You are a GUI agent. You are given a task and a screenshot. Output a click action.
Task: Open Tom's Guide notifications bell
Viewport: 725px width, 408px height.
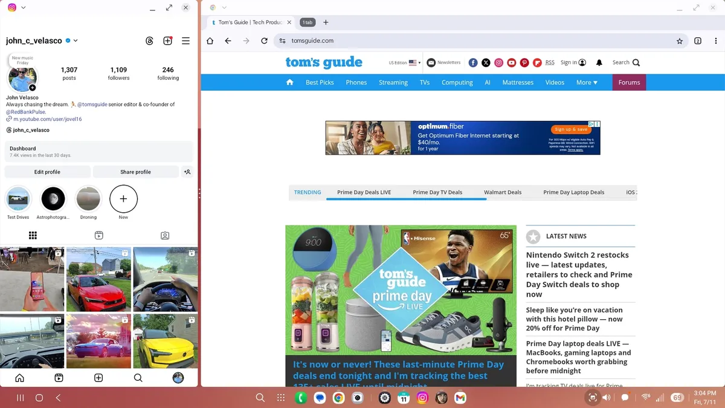coord(599,63)
